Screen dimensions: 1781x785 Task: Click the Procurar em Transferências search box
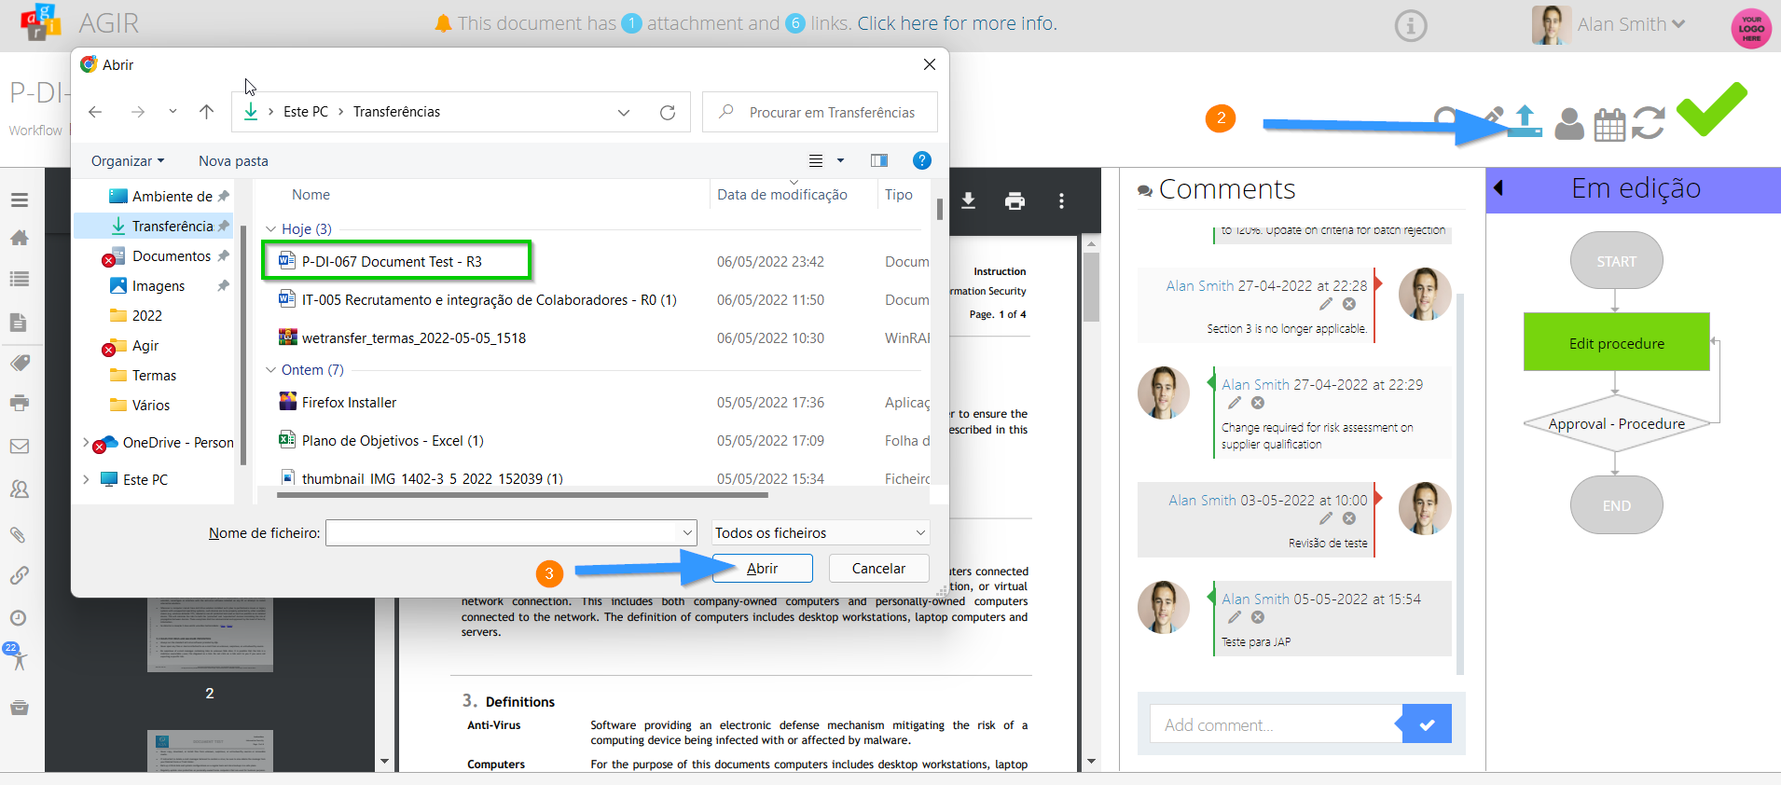coord(820,112)
